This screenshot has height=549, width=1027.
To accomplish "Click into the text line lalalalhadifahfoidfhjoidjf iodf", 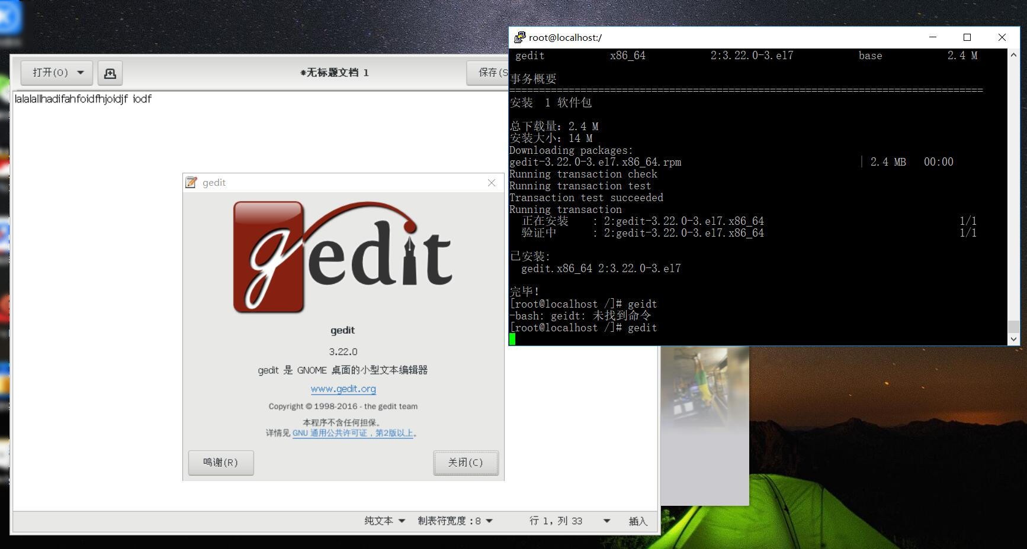I will tap(83, 99).
